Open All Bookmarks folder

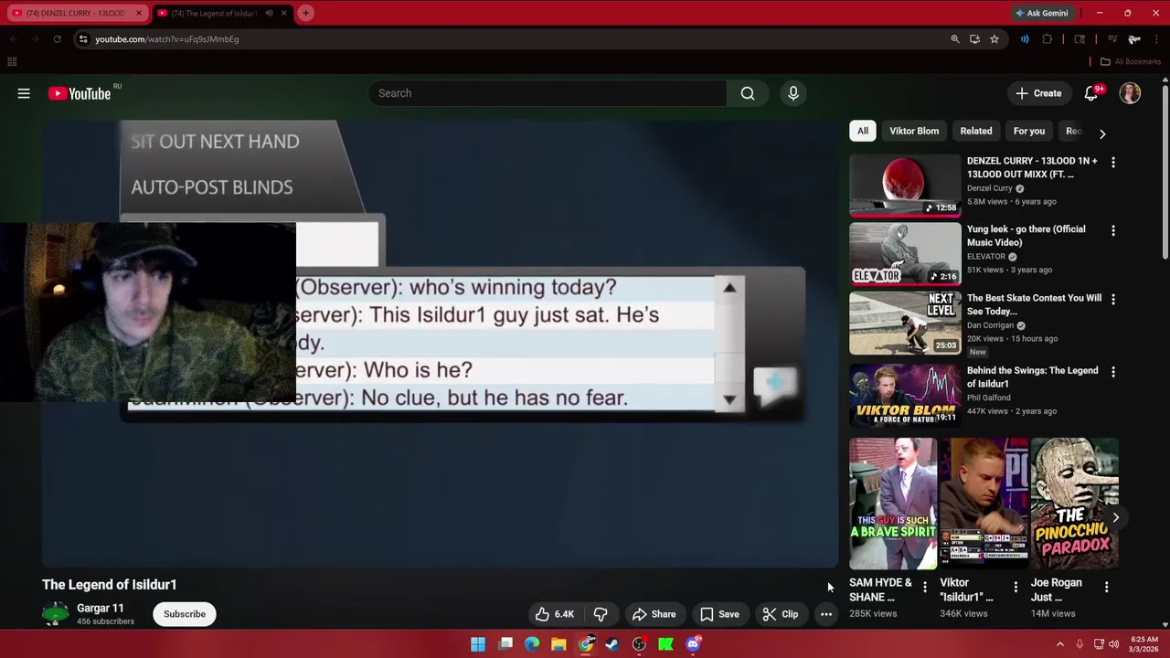(x=1131, y=62)
